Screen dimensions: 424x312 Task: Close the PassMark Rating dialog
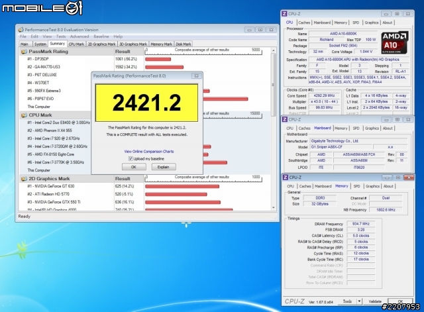pyautogui.click(x=197, y=76)
